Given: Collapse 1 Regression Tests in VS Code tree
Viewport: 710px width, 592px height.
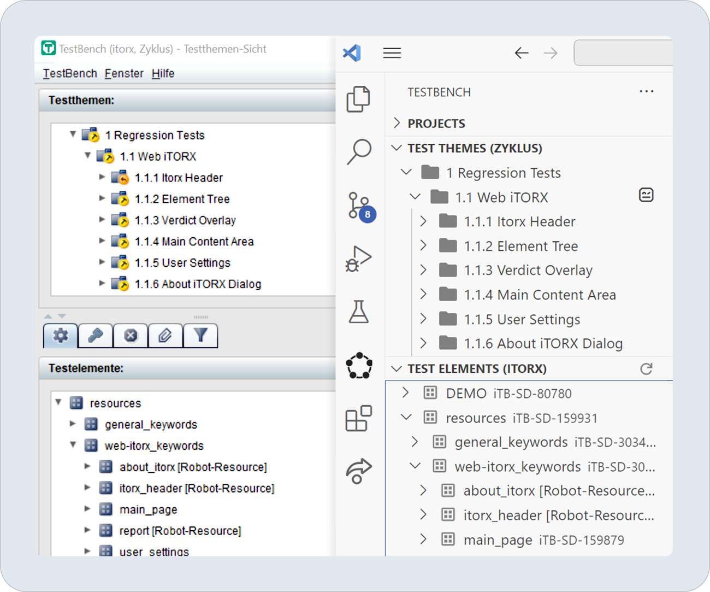Looking at the screenshot, I should (406, 172).
